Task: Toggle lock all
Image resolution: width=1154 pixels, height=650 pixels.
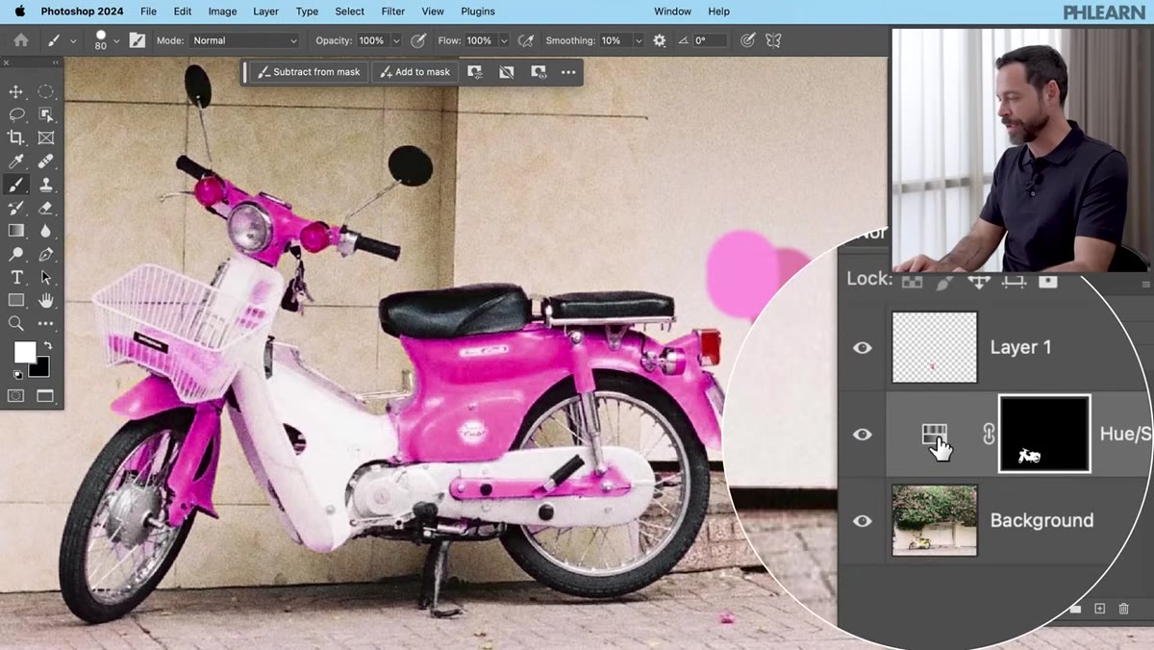Action: coord(1048,281)
